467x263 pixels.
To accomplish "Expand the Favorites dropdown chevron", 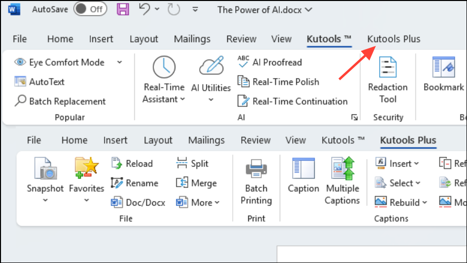I will [86, 200].
